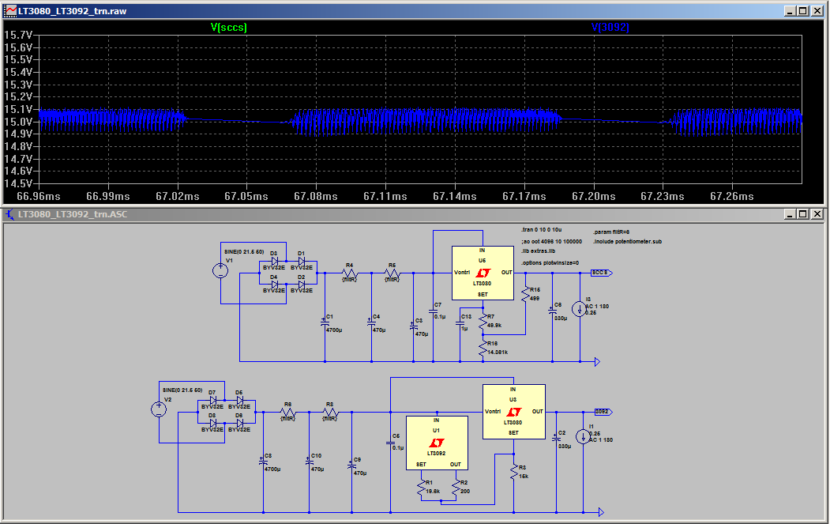Select the 330µ capacitor C2

(556, 439)
